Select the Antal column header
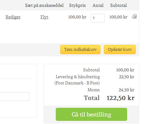 point(98,5)
